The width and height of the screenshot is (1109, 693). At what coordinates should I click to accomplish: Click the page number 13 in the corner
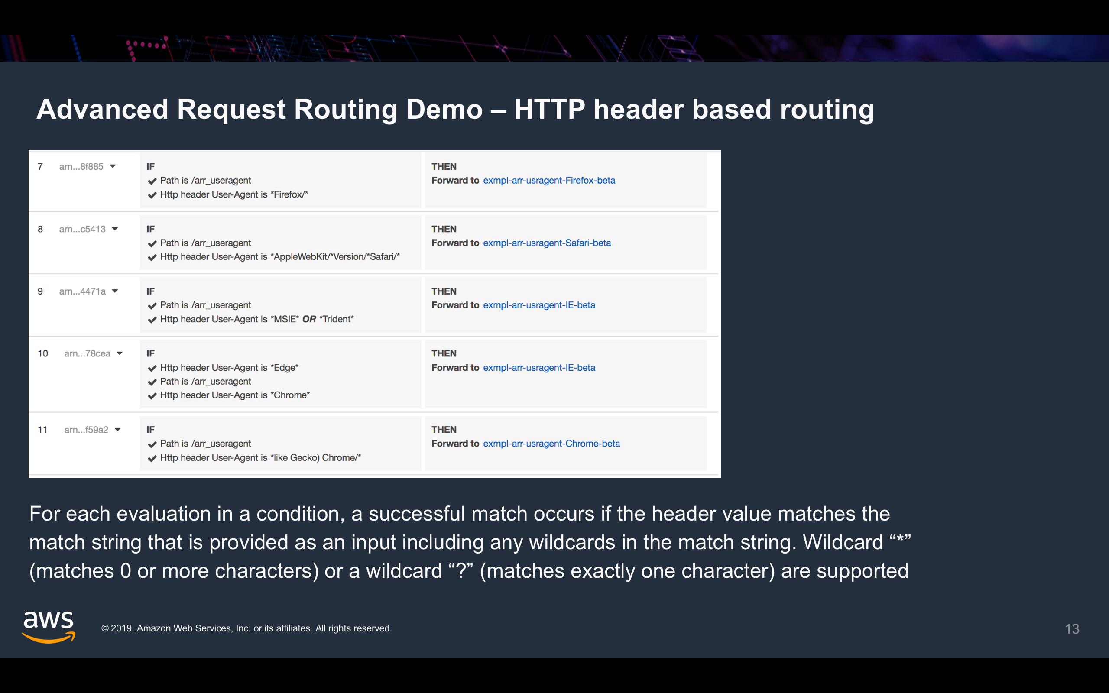tap(1072, 629)
